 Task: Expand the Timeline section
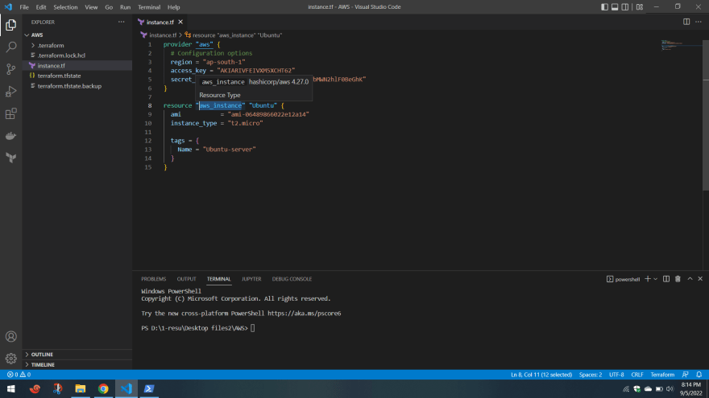click(77, 364)
